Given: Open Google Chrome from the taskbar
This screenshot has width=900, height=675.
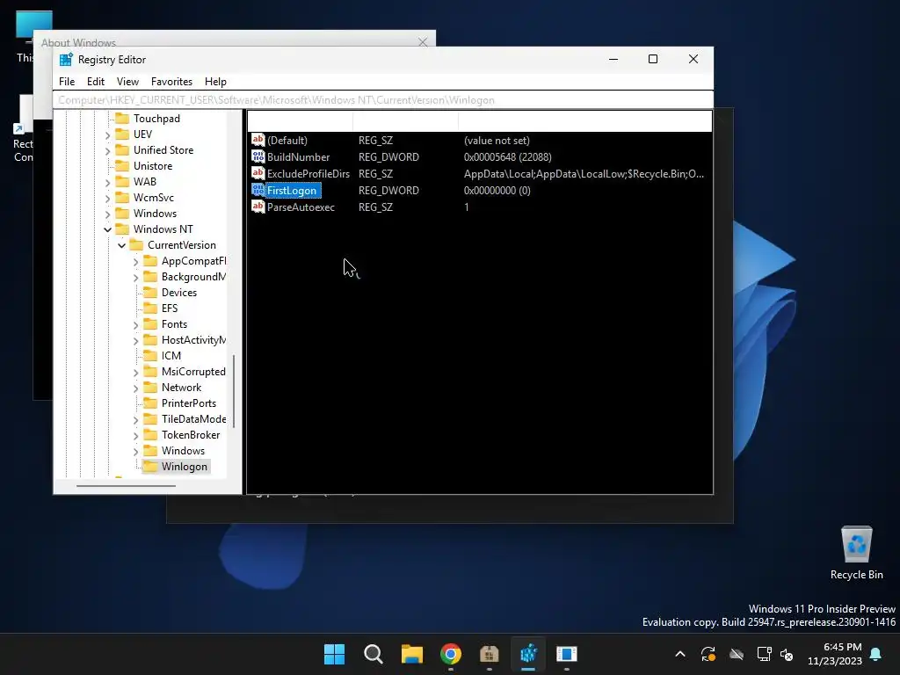Looking at the screenshot, I should 451,654.
